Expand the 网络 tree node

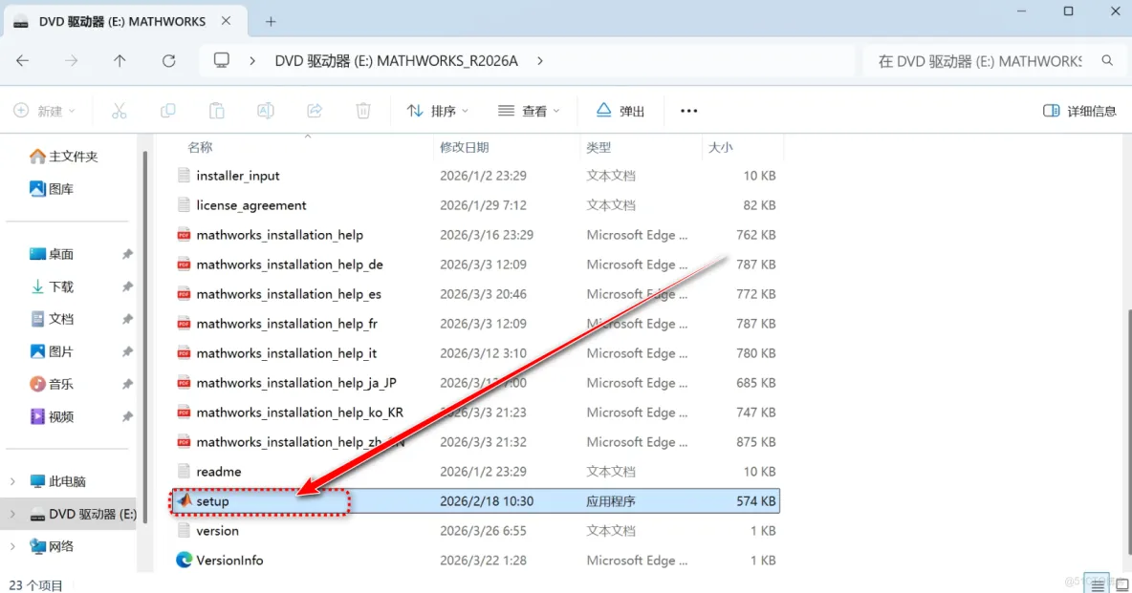[x=12, y=546]
